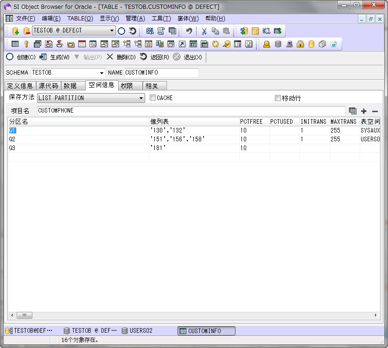Switch to the 定义信息 tab

click(20, 86)
